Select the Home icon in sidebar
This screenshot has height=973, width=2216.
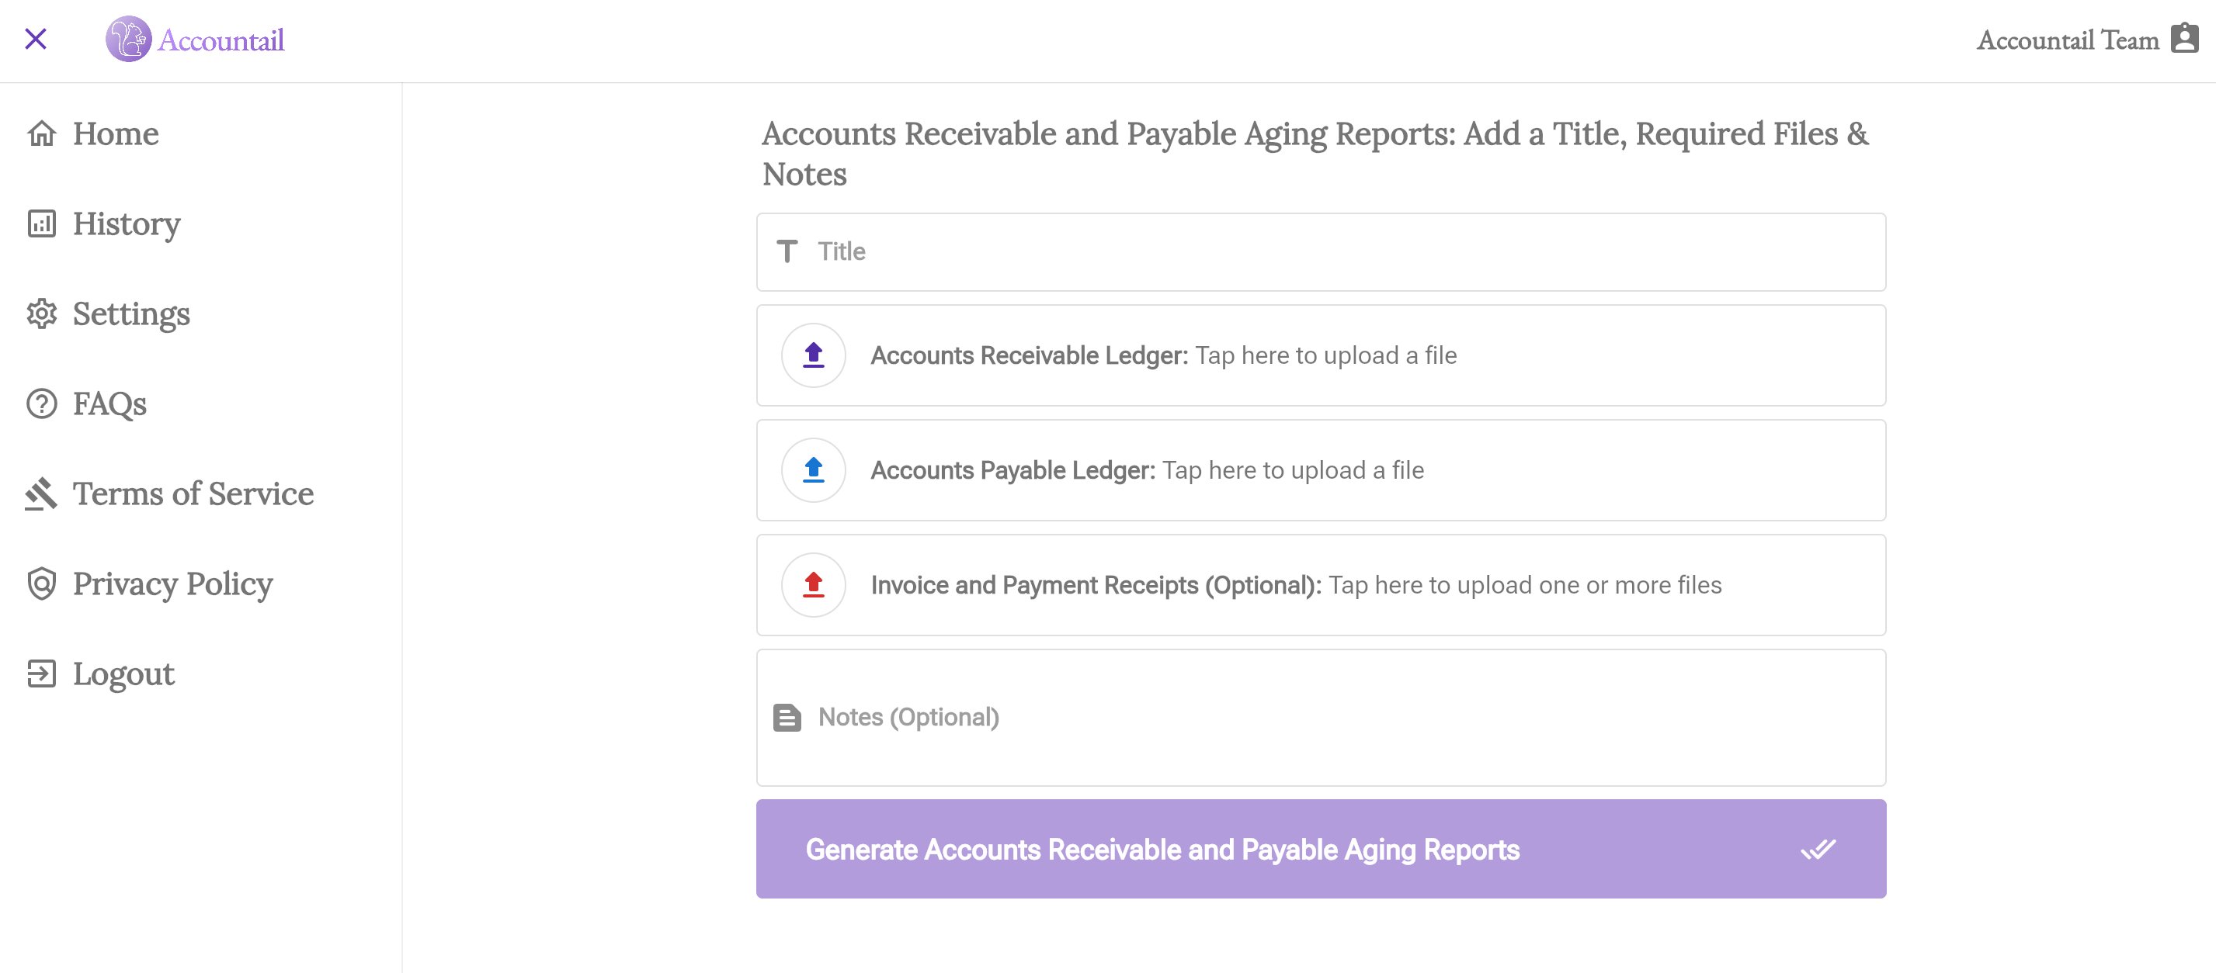tap(40, 134)
